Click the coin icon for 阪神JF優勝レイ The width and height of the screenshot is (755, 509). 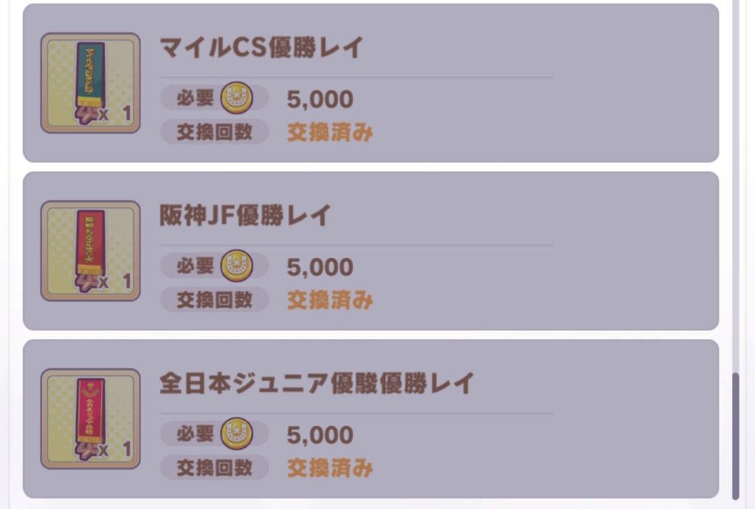click(236, 266)
